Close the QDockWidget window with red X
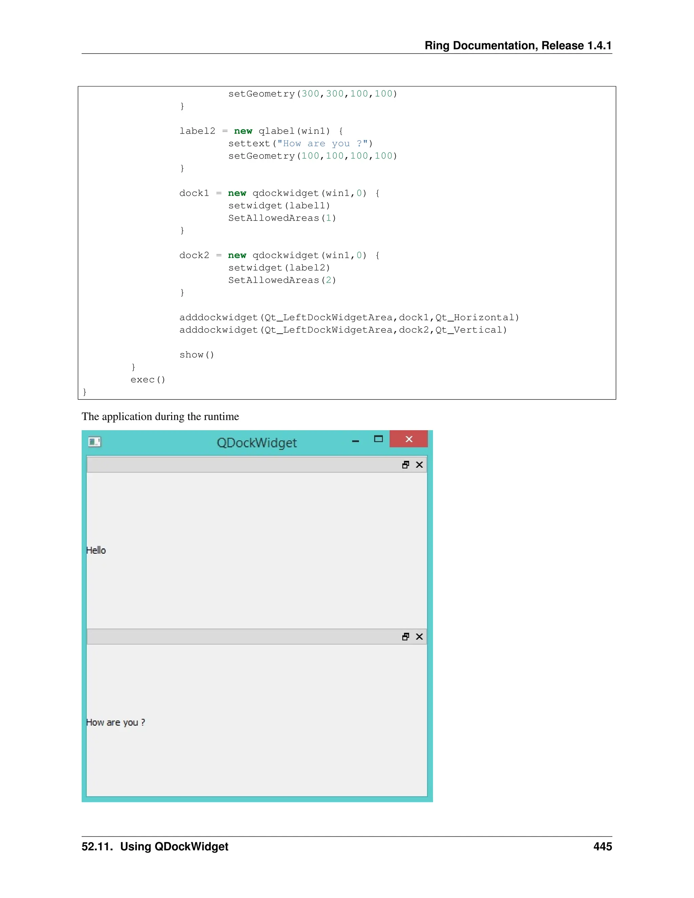Image resolution: width=694 pixels, height=898 pixels. click(409, 439)
